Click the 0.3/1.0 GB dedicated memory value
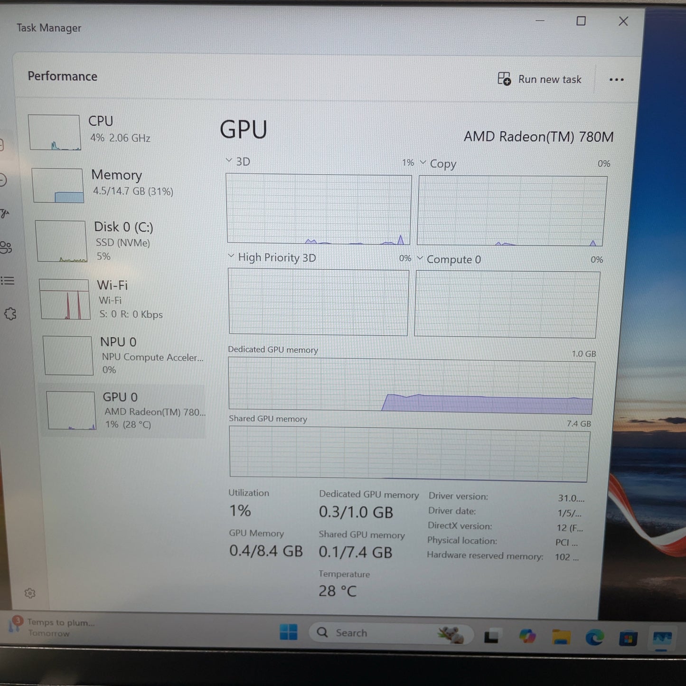The image size is (686, 686). click(x=356, y=512)
